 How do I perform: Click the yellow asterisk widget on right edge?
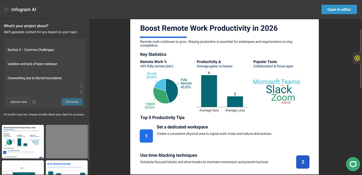coord(357,58)
